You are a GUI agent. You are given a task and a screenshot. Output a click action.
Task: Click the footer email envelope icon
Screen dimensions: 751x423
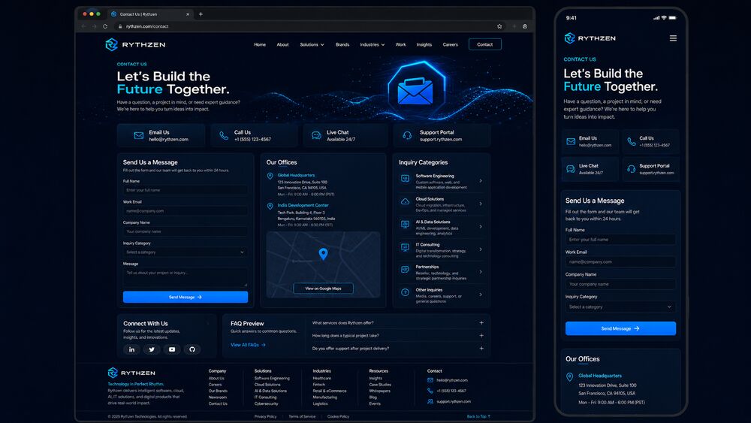430,380
